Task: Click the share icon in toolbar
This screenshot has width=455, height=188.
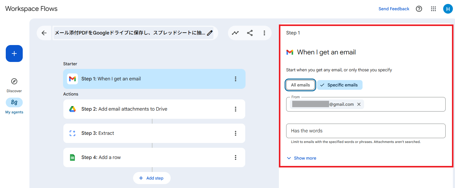Action: [x=250, y=33]
